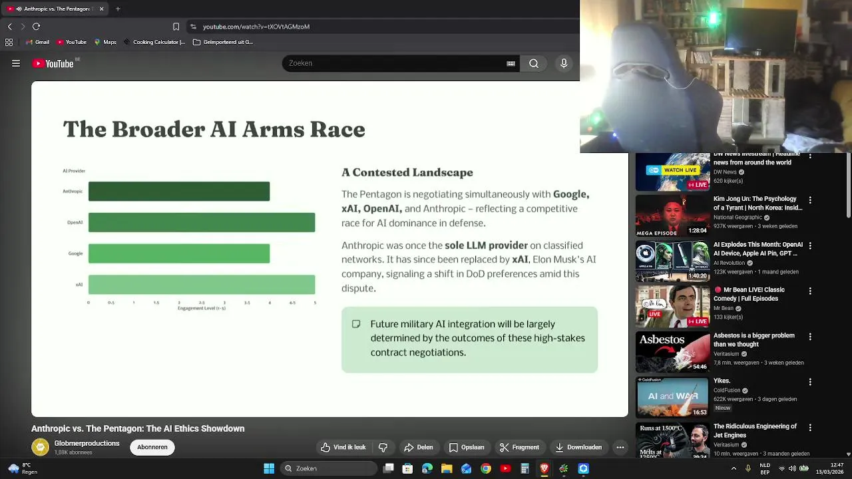The image size is (852, 479).
Task: Close the Anthropic vs. The Pentagon tab
Action: coord(101,9)
